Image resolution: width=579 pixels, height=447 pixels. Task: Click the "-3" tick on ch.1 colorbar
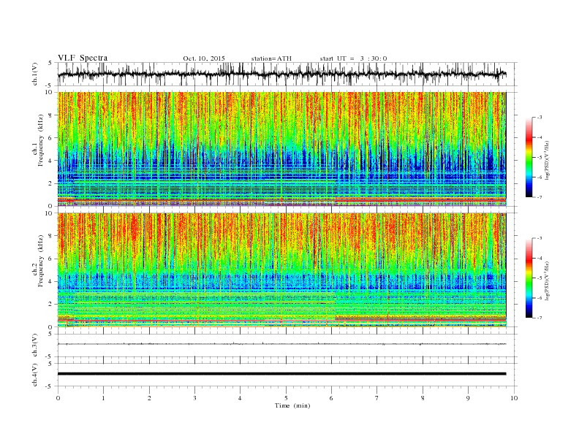540,118
